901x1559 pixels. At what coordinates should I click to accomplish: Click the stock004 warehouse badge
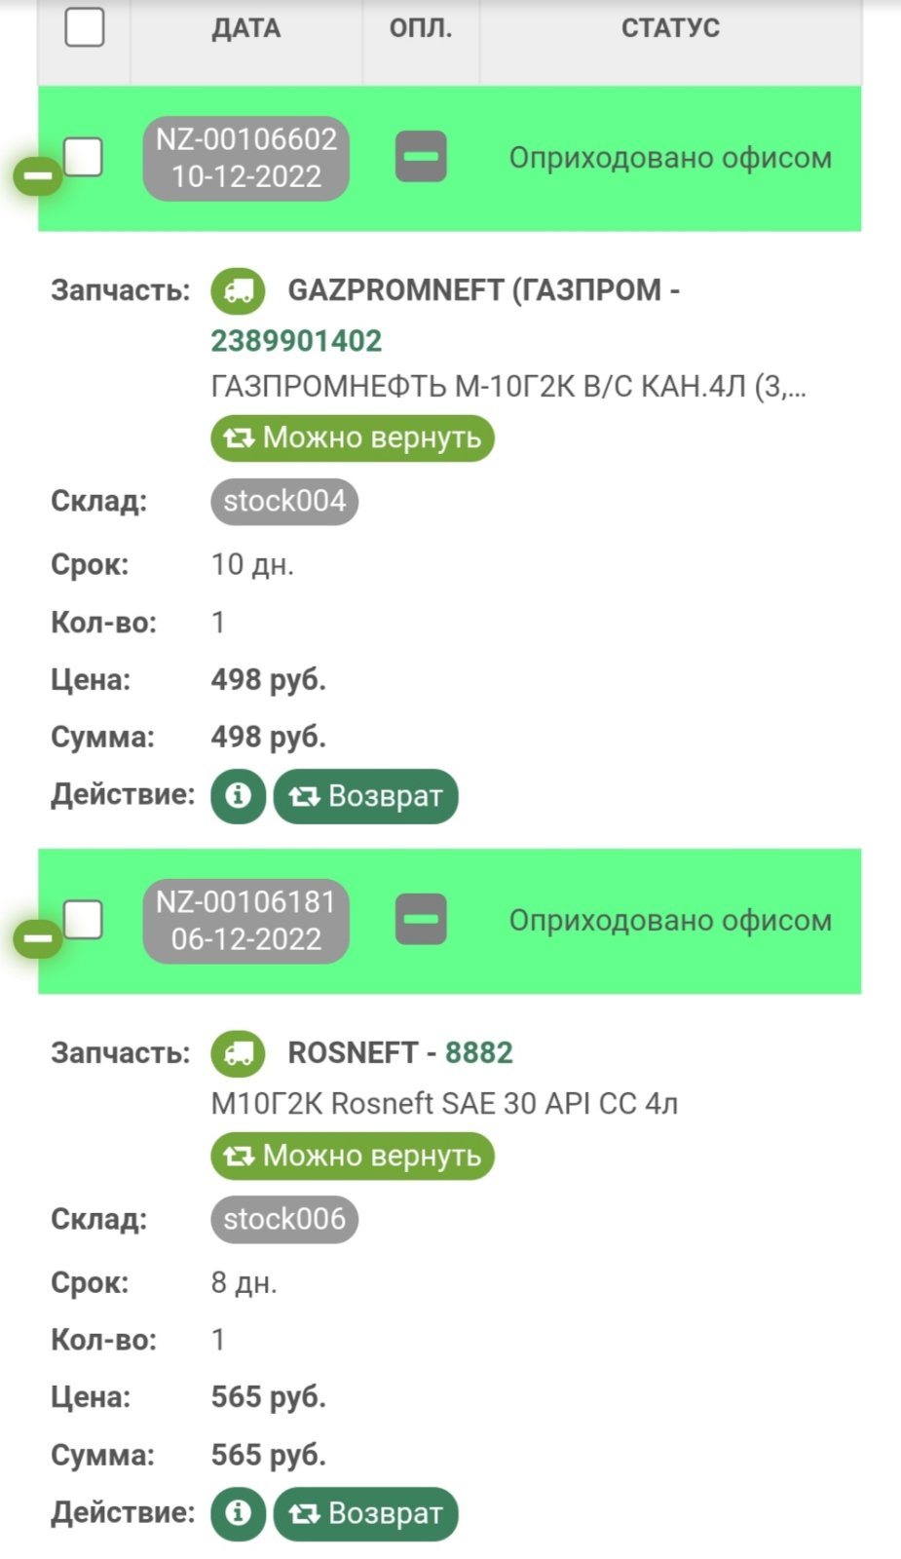tap(284, 502)
